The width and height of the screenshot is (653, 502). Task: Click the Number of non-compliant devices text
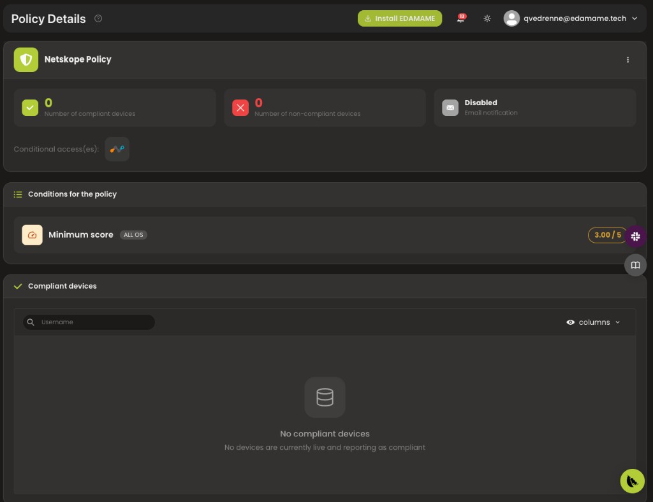tap(307, 113)
